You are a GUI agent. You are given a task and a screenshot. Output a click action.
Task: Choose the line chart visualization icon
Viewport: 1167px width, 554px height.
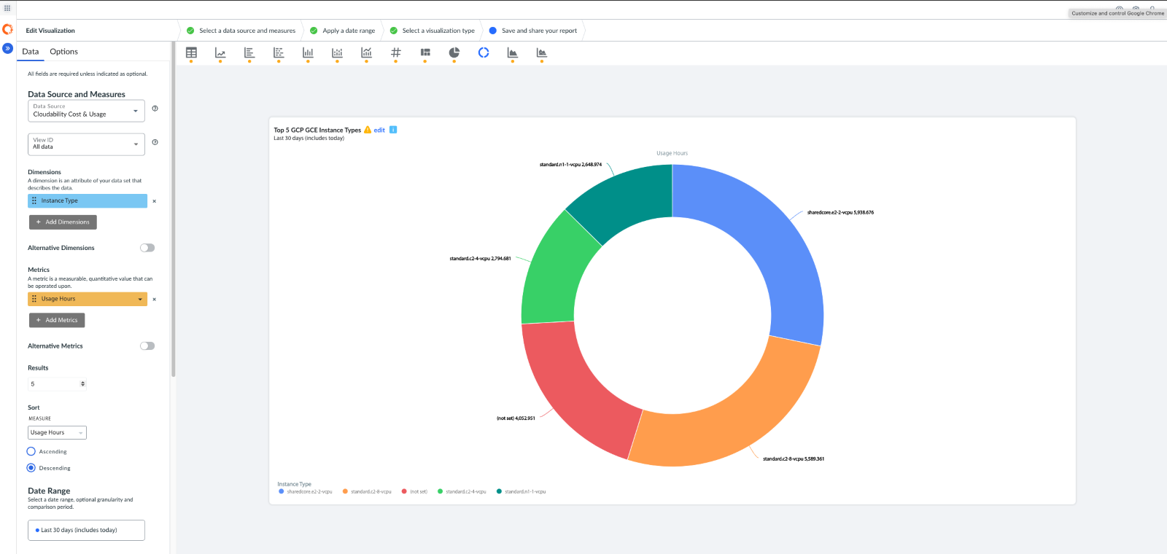220,52
